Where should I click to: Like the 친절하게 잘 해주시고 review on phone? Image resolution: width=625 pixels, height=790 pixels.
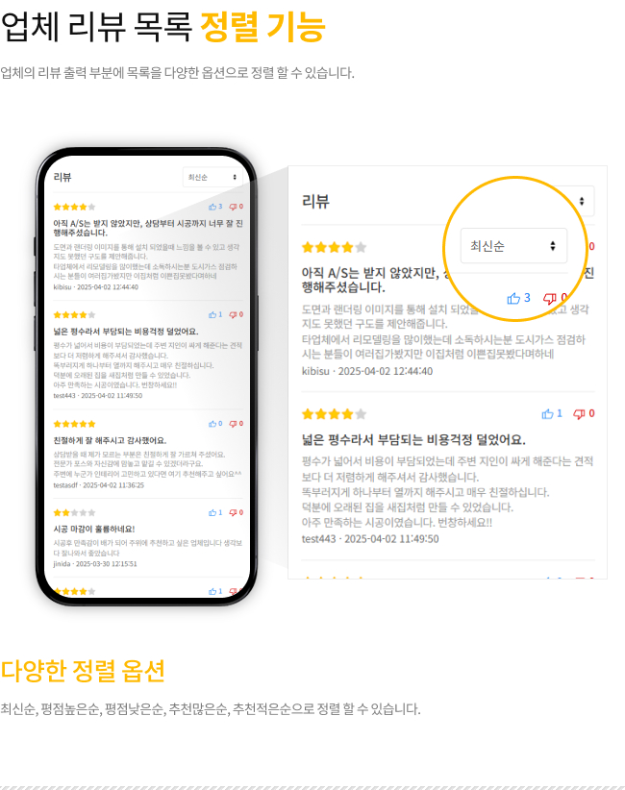point(212,424)
